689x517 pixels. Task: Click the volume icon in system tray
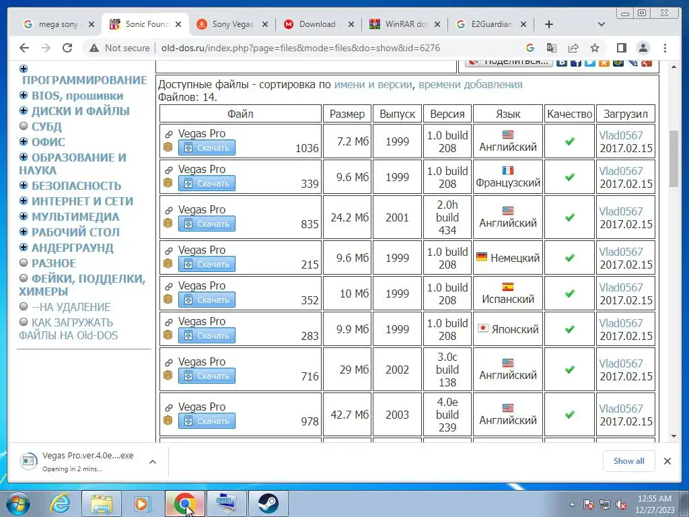621,505
